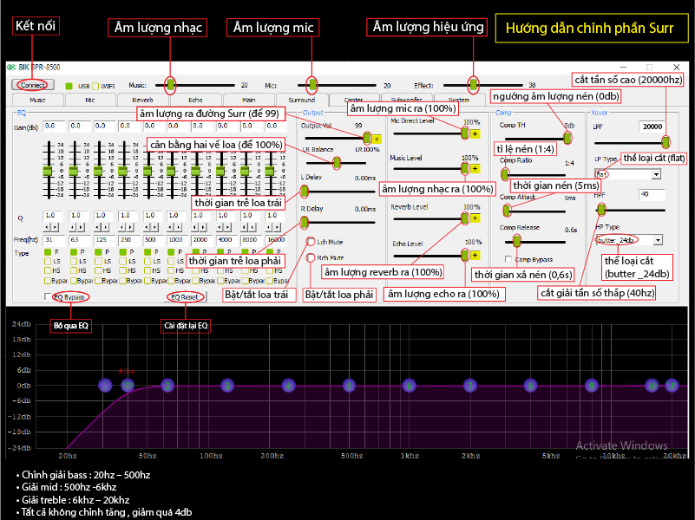
Task: Click the right Q arrow for the 1000 Hz band
Action: coord(180,227)
